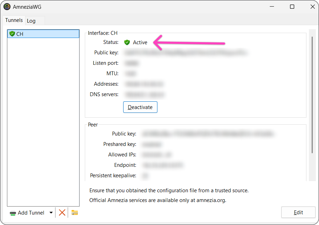
Task: Maximize the AmneziaWG window
Action: [x=292, y=7]
